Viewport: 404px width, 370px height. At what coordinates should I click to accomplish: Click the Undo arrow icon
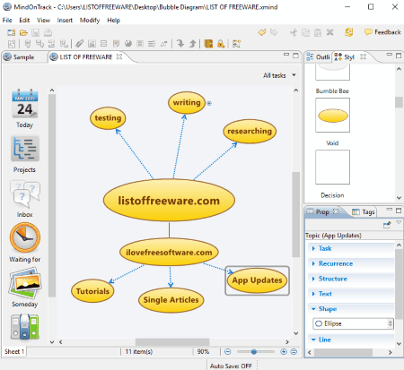[x=262, y=32]
